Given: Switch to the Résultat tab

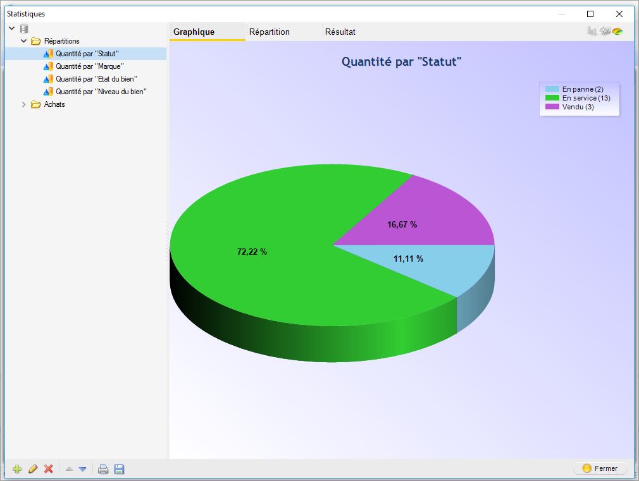Looking at the screenshot, I should (x=340, y=32).
